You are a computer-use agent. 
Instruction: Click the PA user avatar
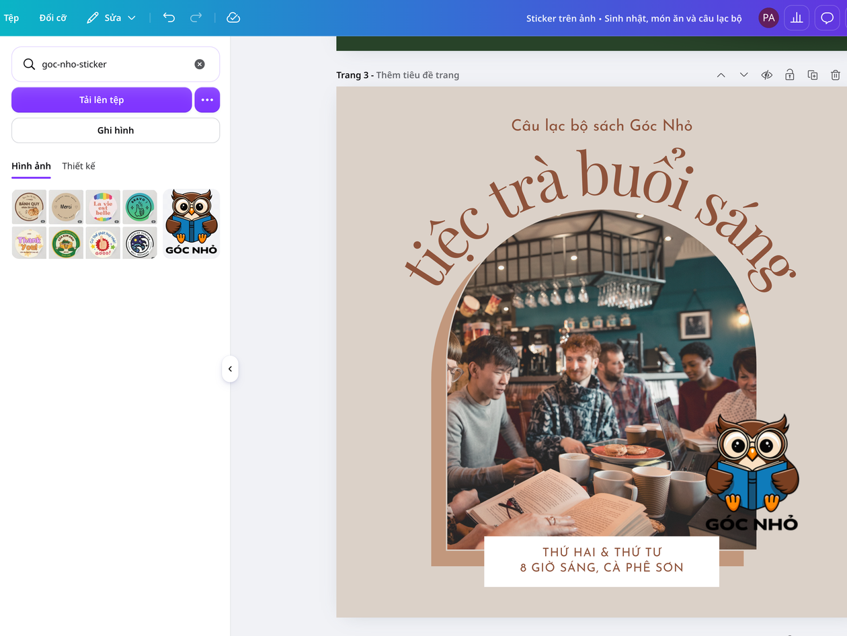[768, 18]
